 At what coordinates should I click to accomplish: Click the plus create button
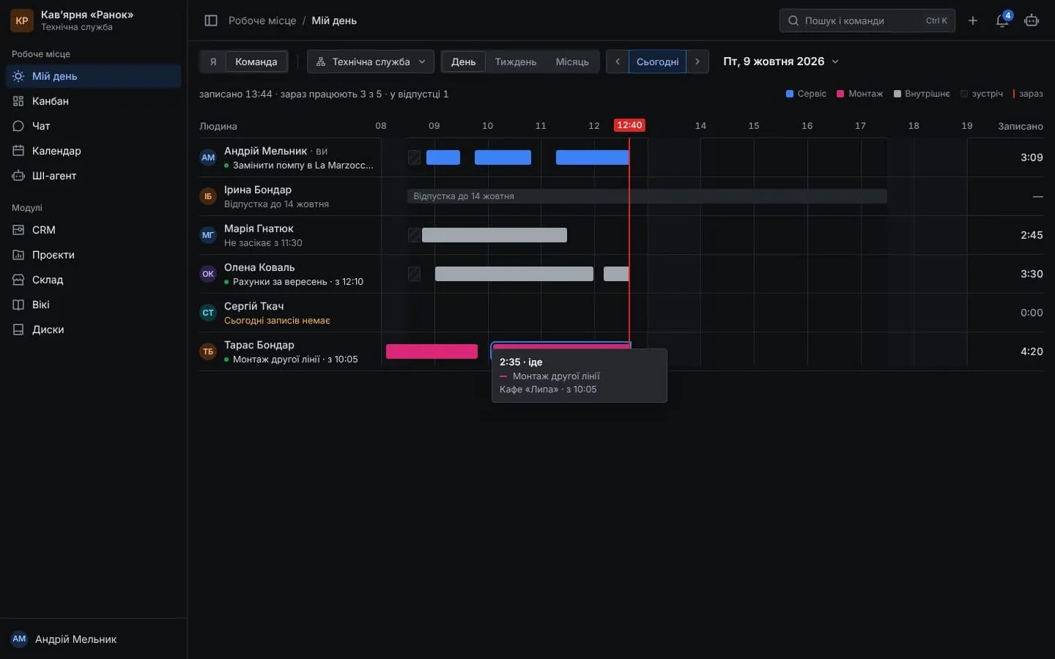point(973,21)
